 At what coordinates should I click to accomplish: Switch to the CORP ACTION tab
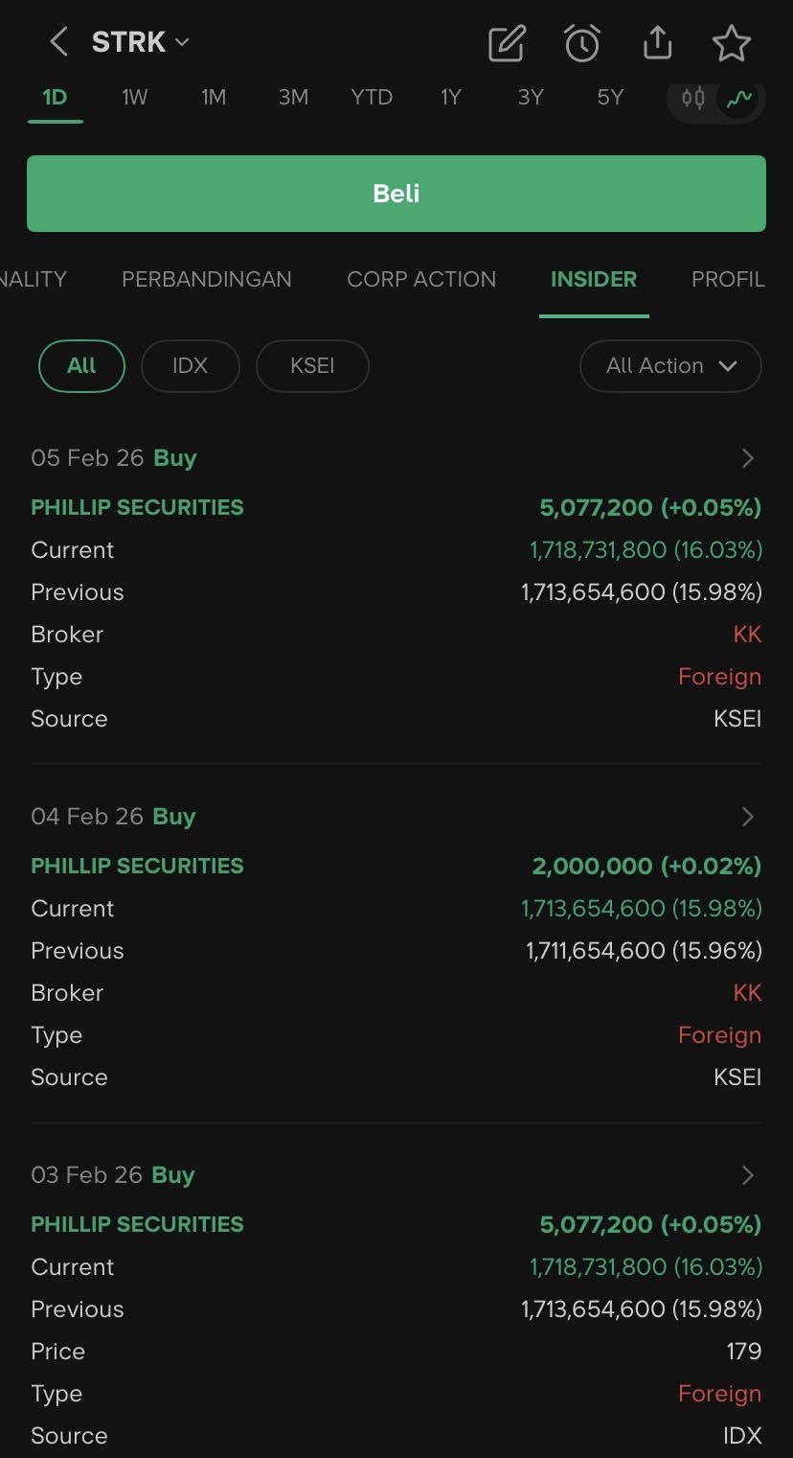(421, 279)
